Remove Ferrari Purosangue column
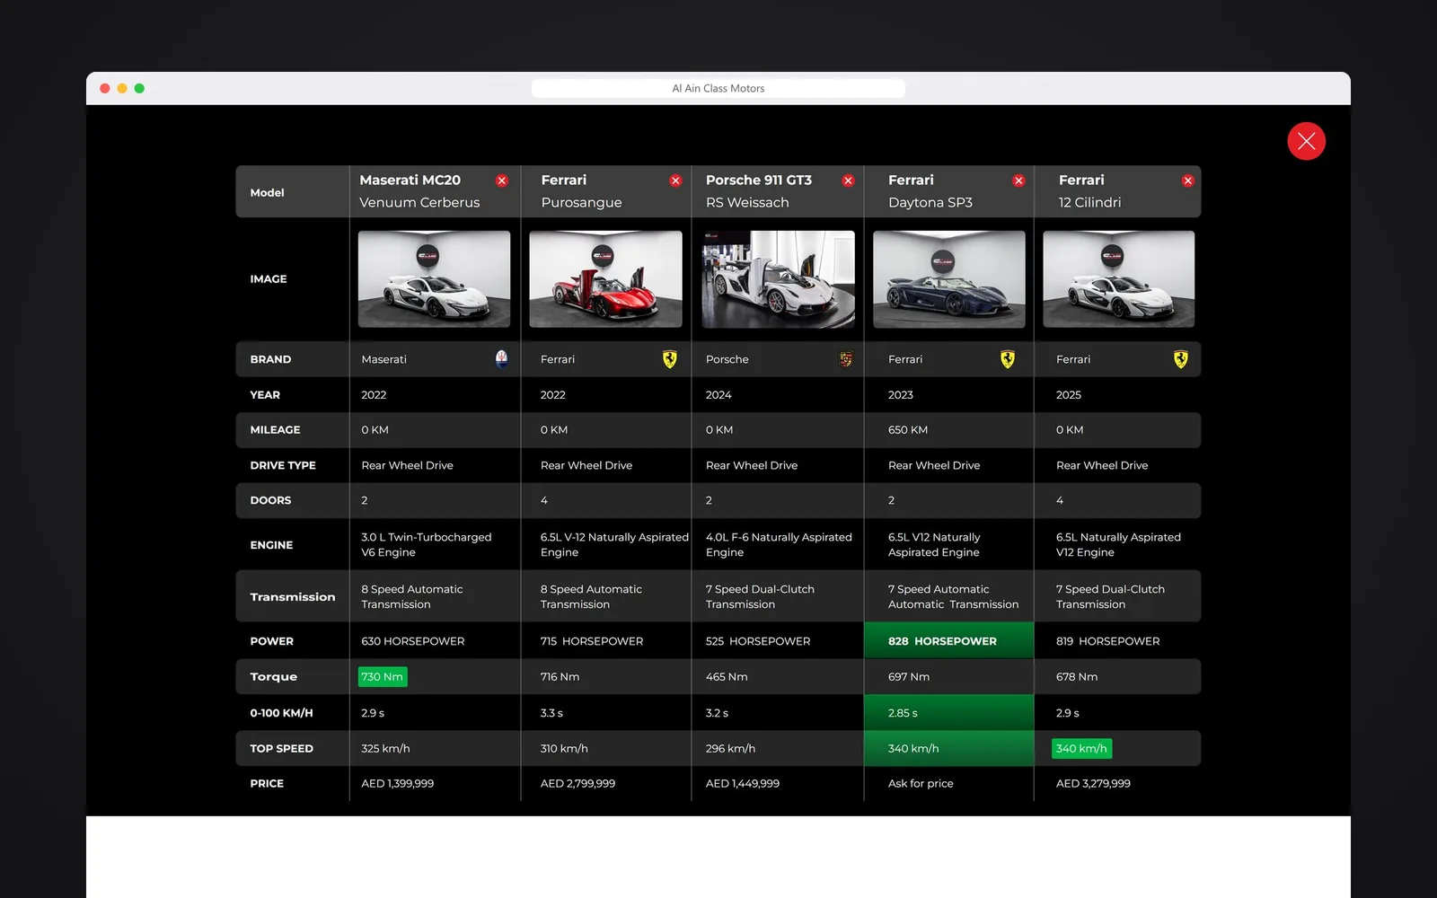 (x=675, y=180)
